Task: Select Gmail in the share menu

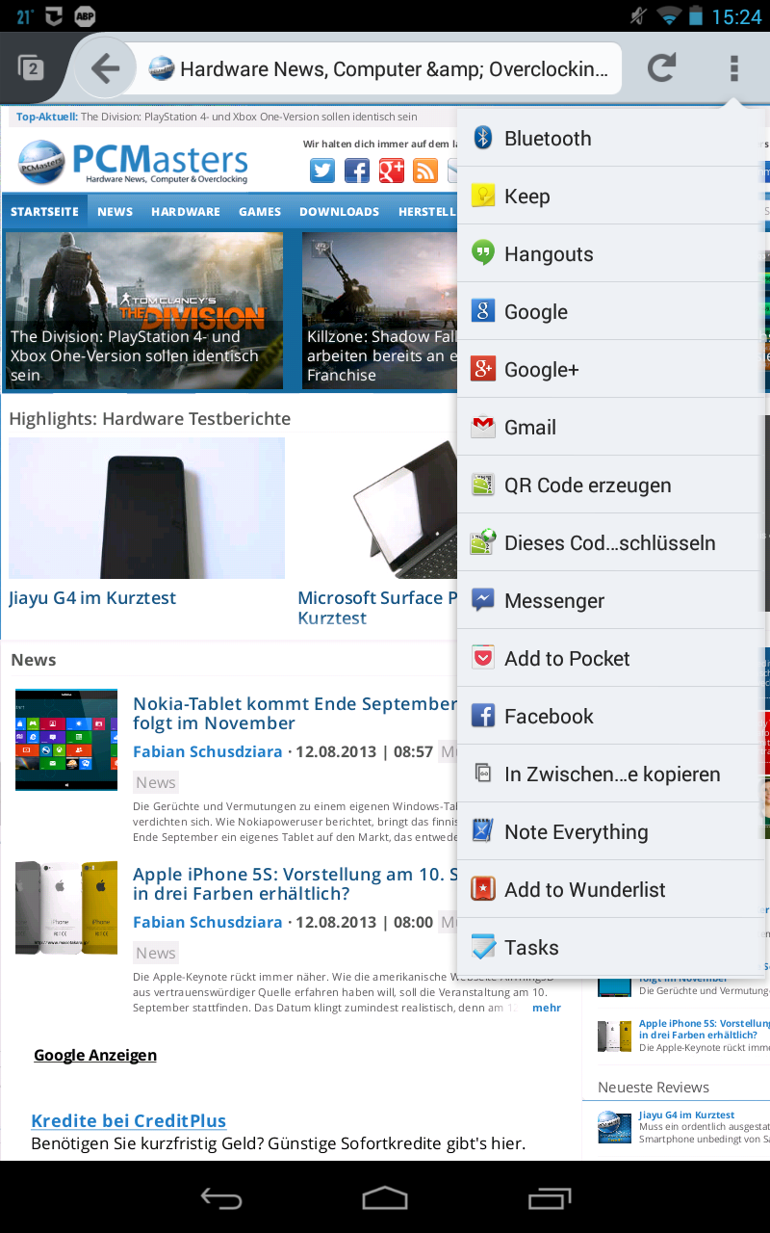Action: [x=611, y=427]
